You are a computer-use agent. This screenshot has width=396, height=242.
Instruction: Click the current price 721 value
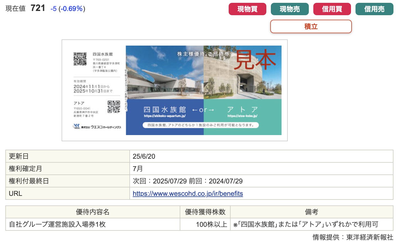[x=38, y=8]
